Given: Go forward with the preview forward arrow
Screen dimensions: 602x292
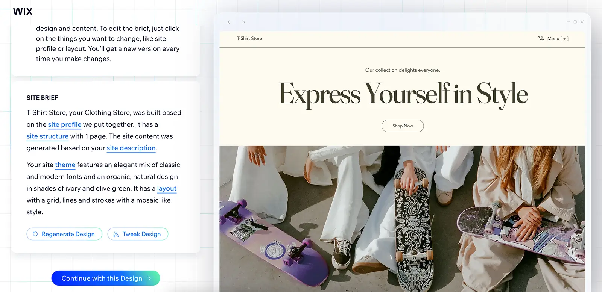Looking at the screenshot, I should point(243,22).
